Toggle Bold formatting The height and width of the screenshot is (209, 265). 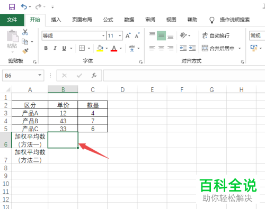(x=46, y=48)
